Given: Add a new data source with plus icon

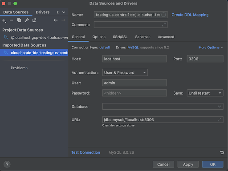Looking at the screenshot, I should [4, 20].
